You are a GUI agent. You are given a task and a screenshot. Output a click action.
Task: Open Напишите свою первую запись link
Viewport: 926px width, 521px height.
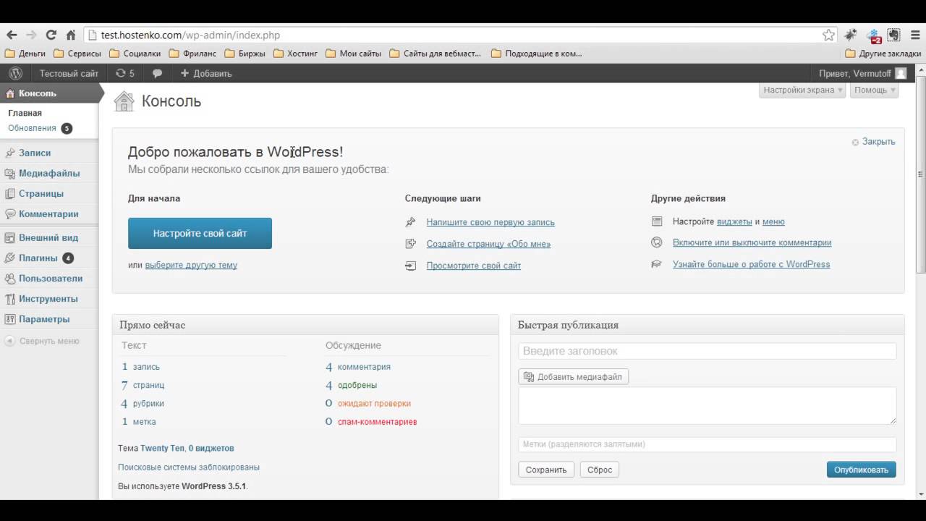point(490,222)
